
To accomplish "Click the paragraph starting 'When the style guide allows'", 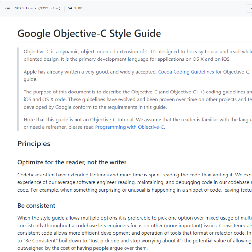I will coord(135,233).
